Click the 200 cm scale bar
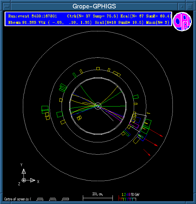The height and width of the screenshot is (204, 196). (98, 196)
